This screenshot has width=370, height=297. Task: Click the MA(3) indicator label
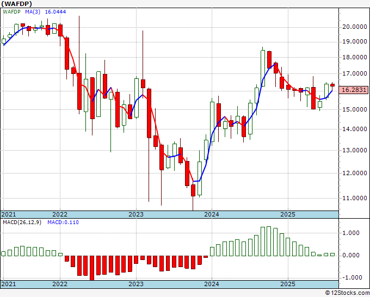tap(33, 12)
